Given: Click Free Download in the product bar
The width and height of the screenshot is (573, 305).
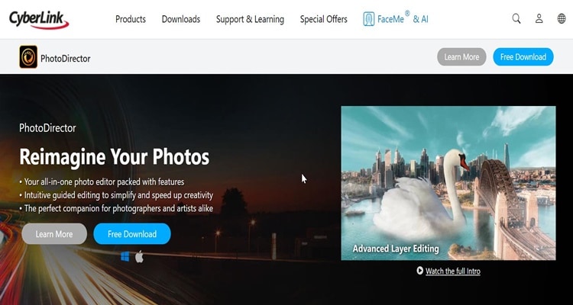Looking at the screenshot, I should (x=523, y=57).
